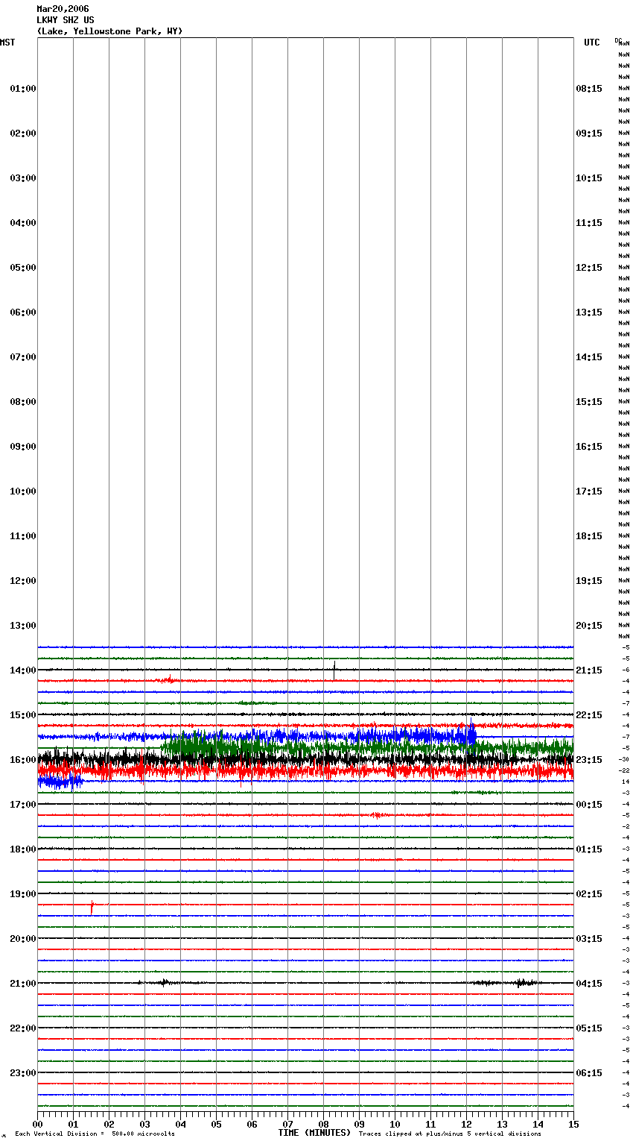The image size is (633, 1144).
Task: Click the -2 DC offset value
Action: pyautogui.click(x=626, y=826)
